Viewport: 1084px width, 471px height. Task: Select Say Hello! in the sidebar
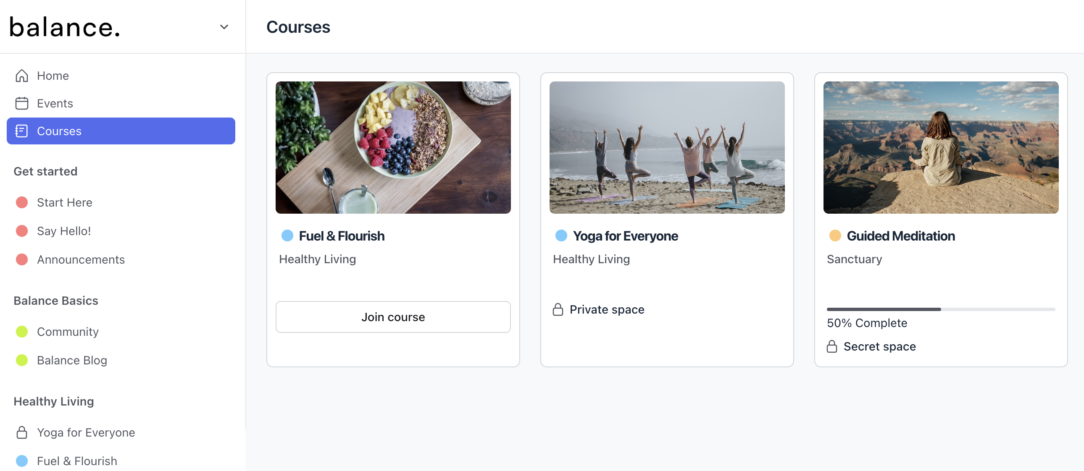coord(63,230)
